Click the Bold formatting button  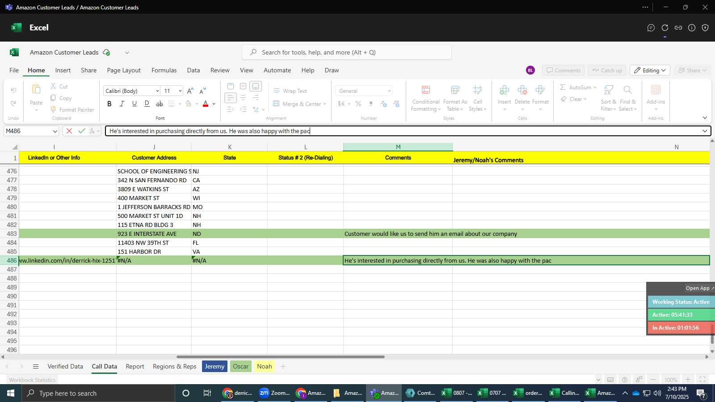pos(109,104)
